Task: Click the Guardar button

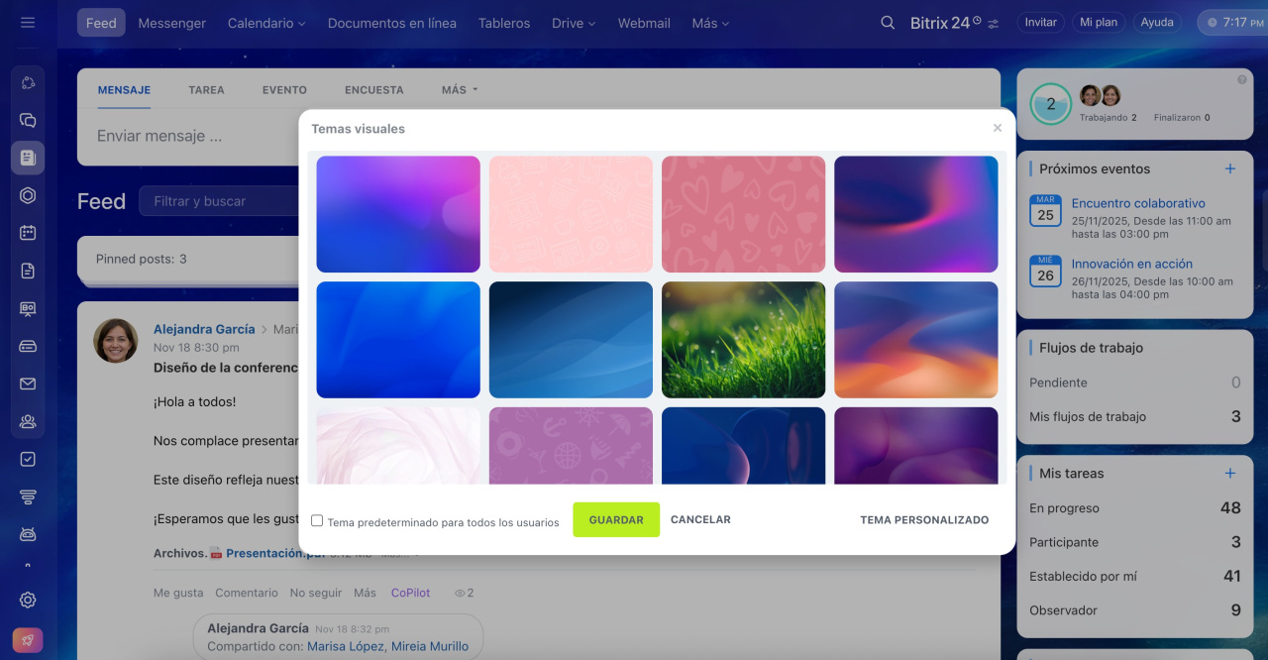Action: [616, 519]
